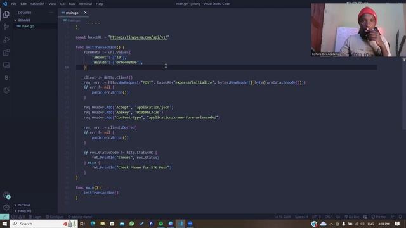The height and width of the screenshot is (228, 406).
Task: Open the Go menu
Action: [x=62, y=4]
